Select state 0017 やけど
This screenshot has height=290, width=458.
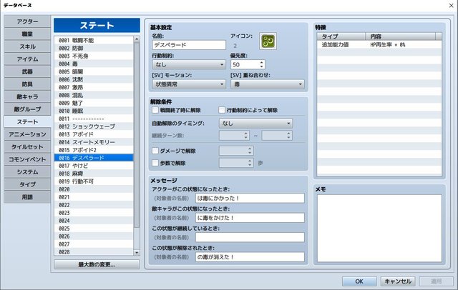pos(94,166)
